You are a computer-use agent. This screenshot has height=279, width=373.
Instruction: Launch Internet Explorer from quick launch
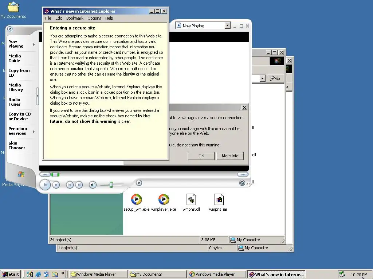(x=38, y=275)
